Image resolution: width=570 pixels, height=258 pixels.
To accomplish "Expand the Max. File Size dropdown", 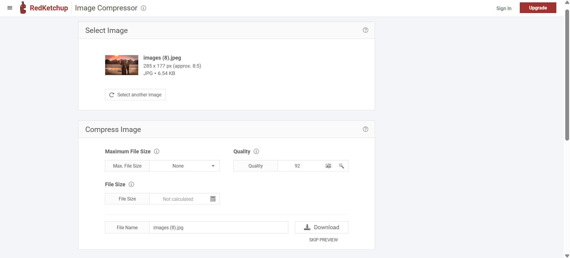I will (184, 166).
